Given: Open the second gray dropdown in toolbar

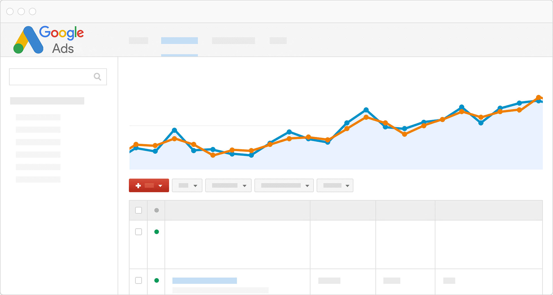Looking at the screenshot, I should (x=228, y=186).
